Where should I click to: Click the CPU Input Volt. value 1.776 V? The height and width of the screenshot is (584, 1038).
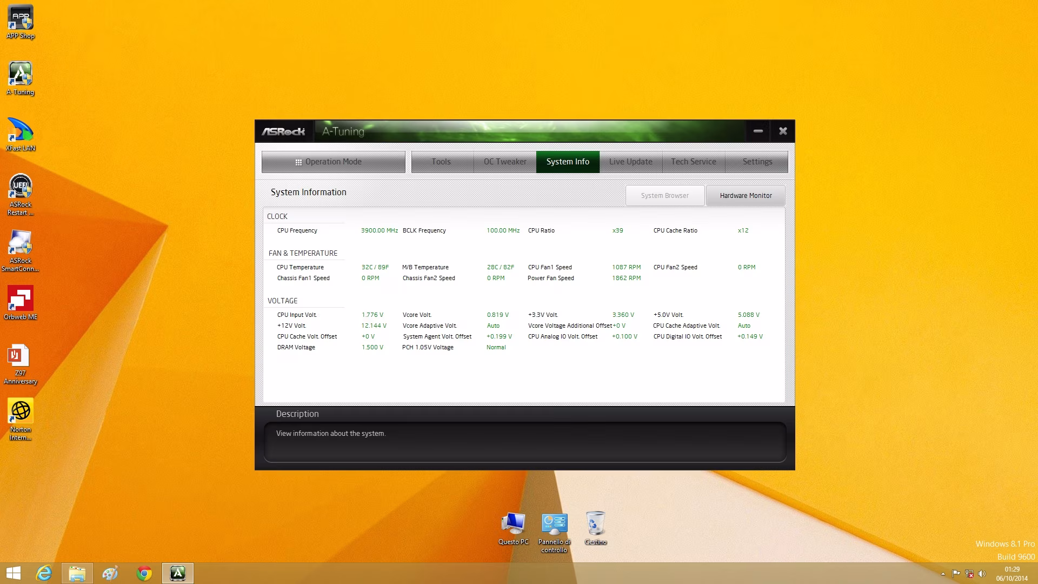click(372, 315)
